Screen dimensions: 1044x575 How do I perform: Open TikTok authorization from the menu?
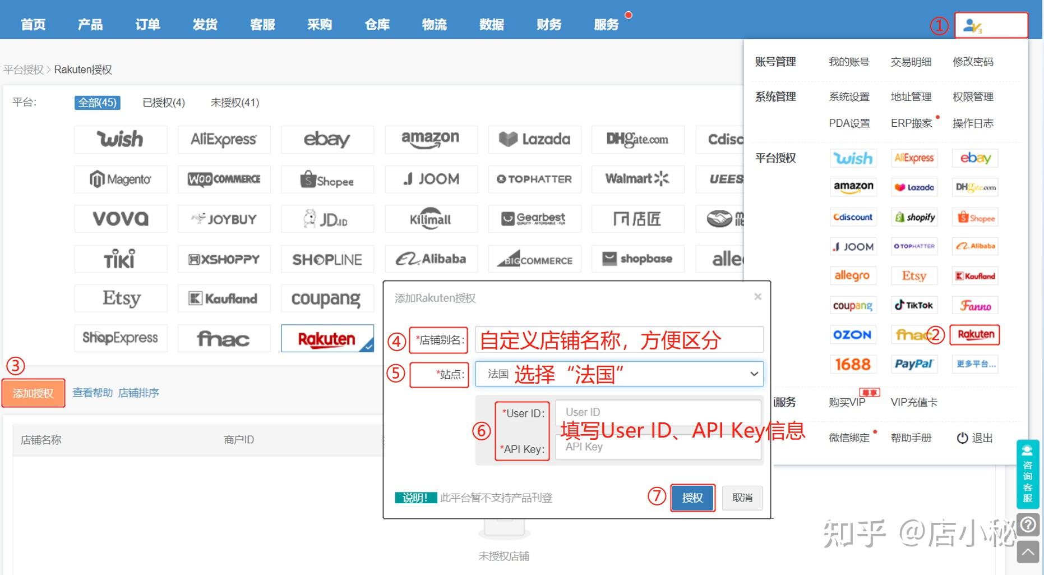click(x=914, y=305)
